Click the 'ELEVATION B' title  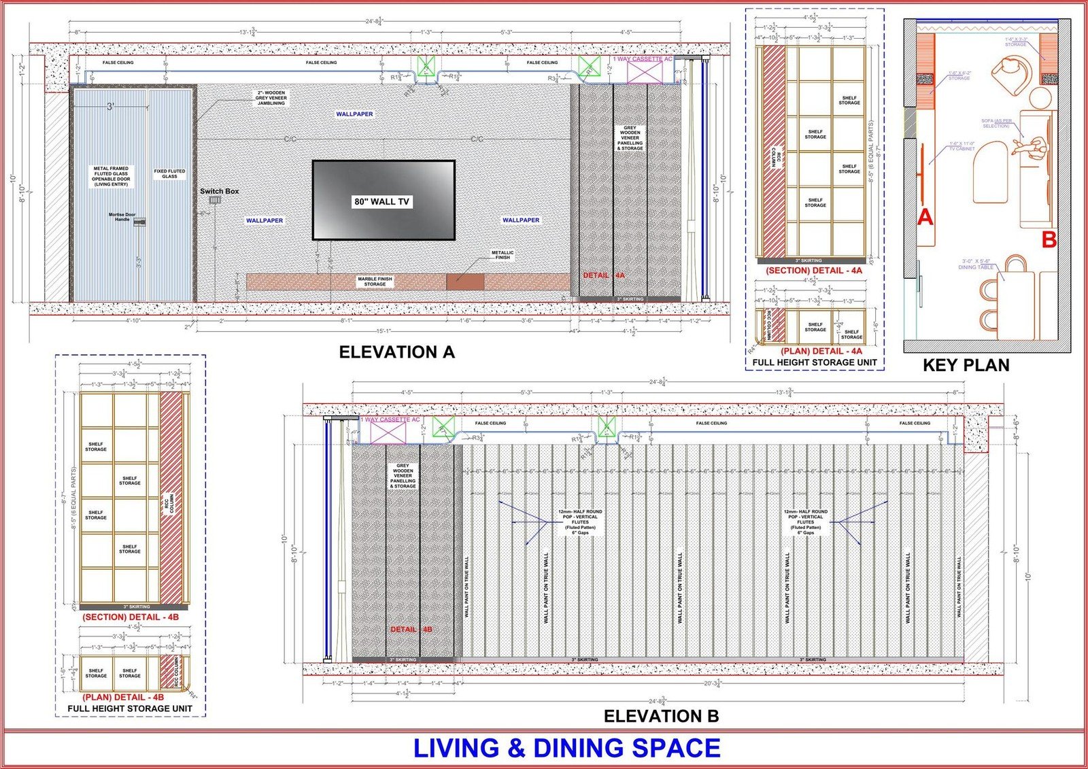pos(661,716)
